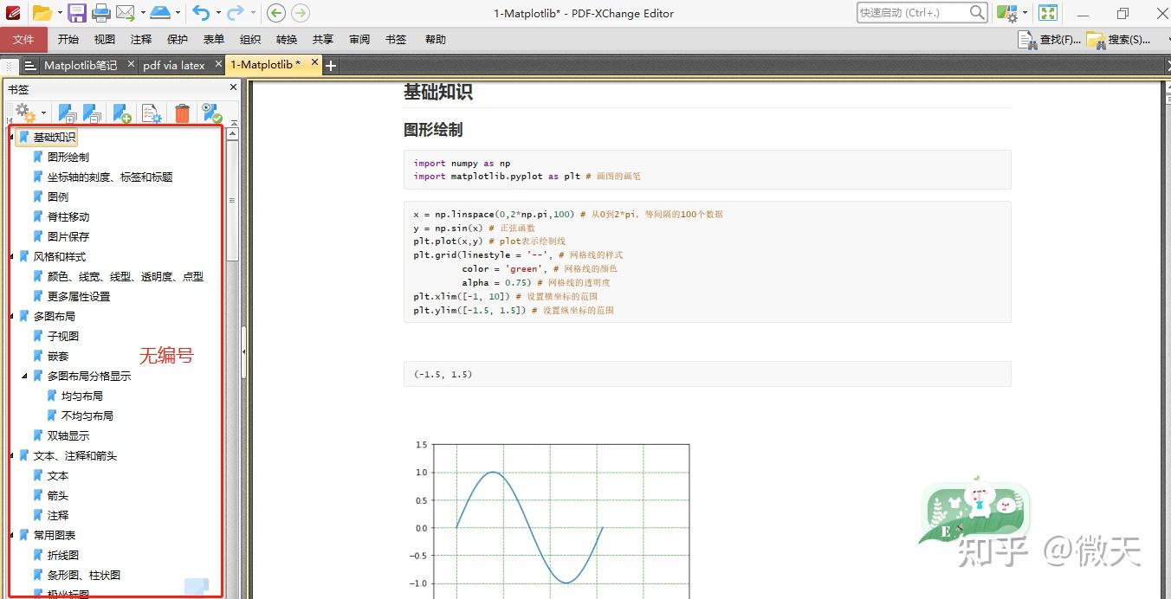Click the Email document icon
Screen dimensions: 1171x599
[x=126, y=13]
